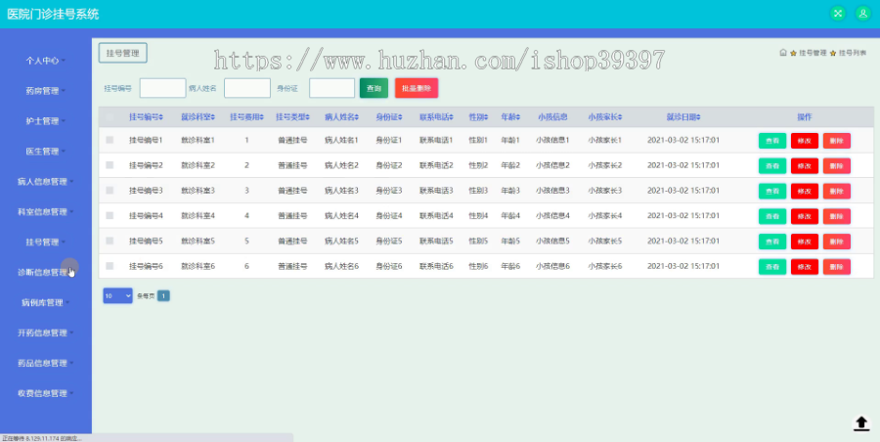Sort by 挂号类型 column arrows
Image resolution: width=880 pixels, height=442 pixels.
308,117
